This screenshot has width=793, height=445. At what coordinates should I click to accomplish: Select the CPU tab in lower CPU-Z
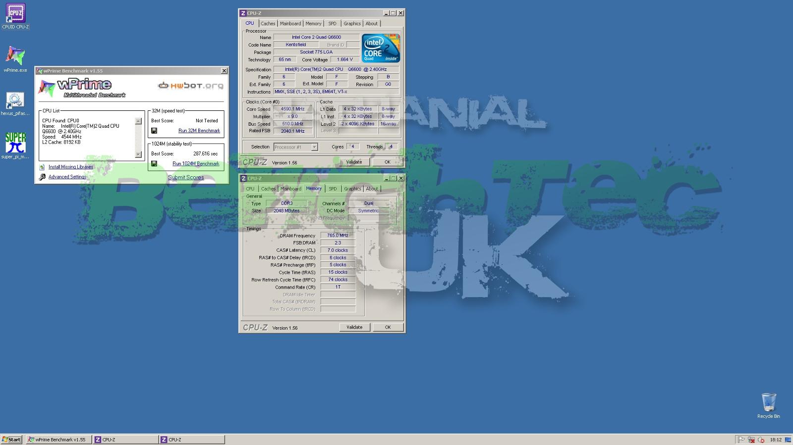[250, 189]
